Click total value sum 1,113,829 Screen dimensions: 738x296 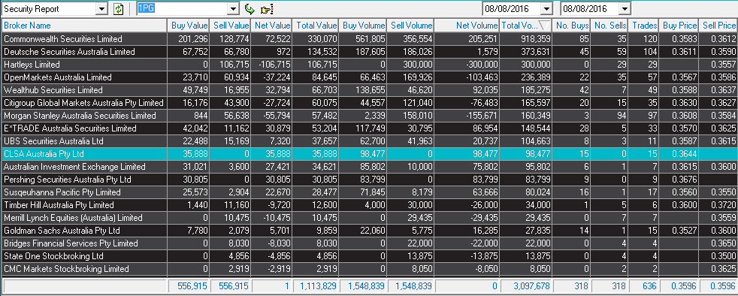[316, 285]
